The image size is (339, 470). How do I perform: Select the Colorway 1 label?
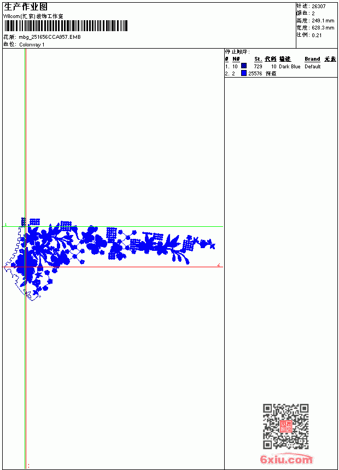click(32, 45)
